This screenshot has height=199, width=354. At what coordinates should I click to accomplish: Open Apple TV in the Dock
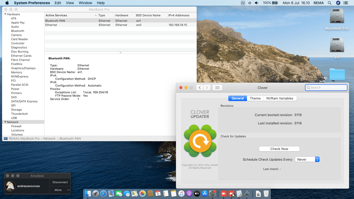click(x=197, y=194)
